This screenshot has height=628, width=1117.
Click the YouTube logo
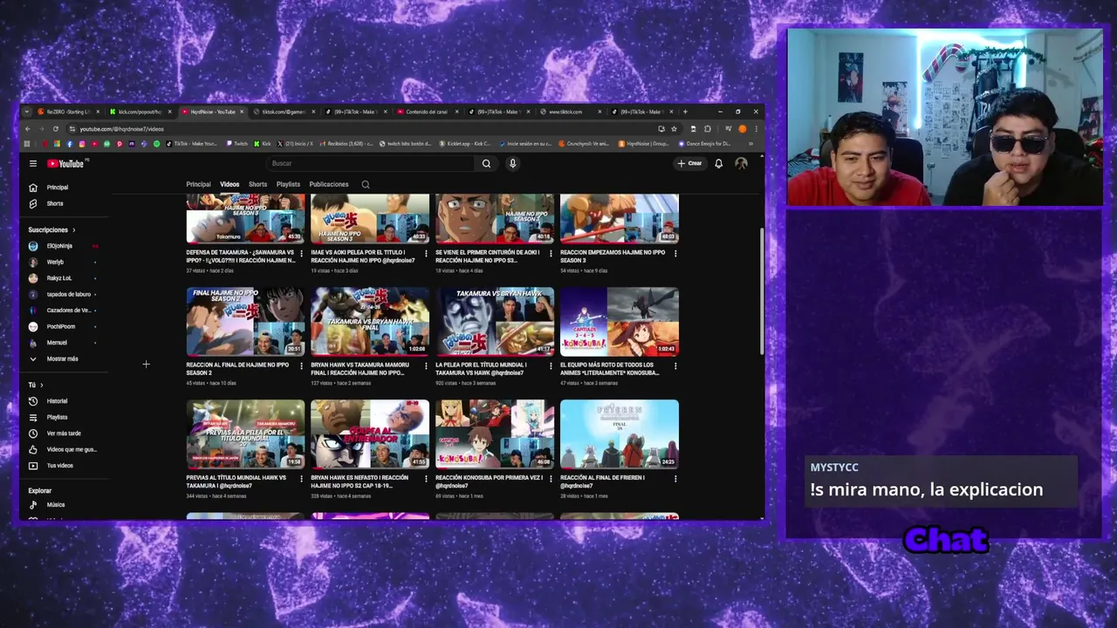click(x=67, y=163)
